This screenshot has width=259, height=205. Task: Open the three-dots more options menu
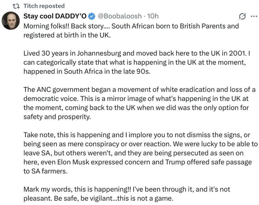point(254,16)
